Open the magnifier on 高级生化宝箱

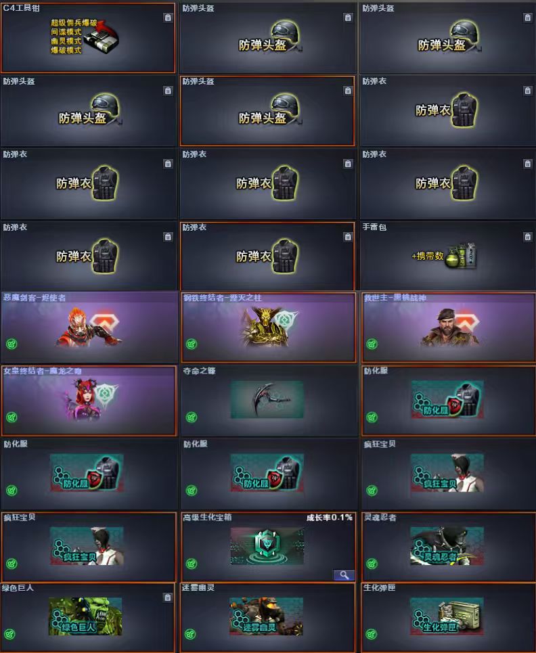(x=344, y=575)
